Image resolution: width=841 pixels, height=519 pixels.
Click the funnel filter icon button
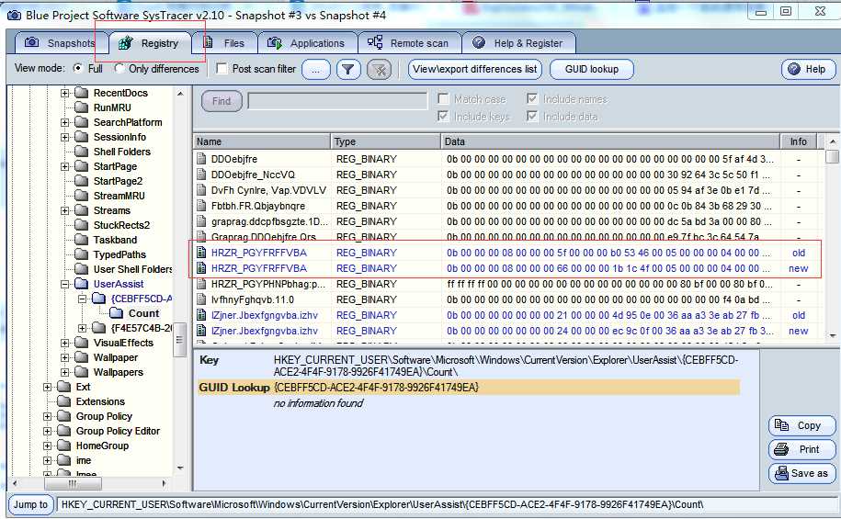click(348, 69)
